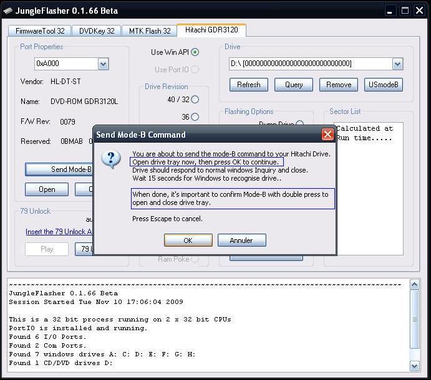Click the log scrollbar down arrow
This screenshot has height=380, width=431.
414,366
